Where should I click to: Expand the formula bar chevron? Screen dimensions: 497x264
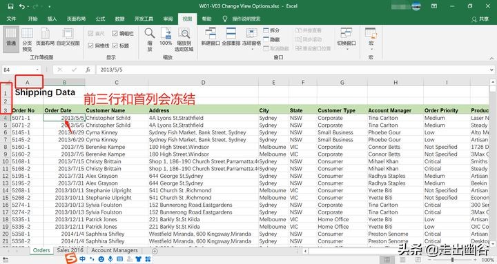pyautogui.click(x=491, y=70)
